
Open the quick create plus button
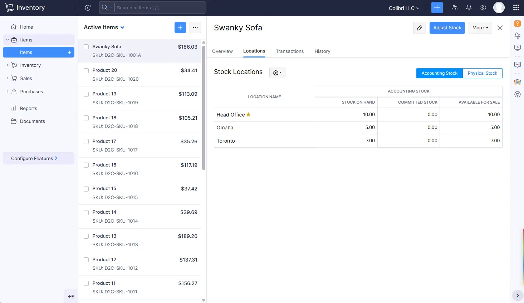[437, 7]
